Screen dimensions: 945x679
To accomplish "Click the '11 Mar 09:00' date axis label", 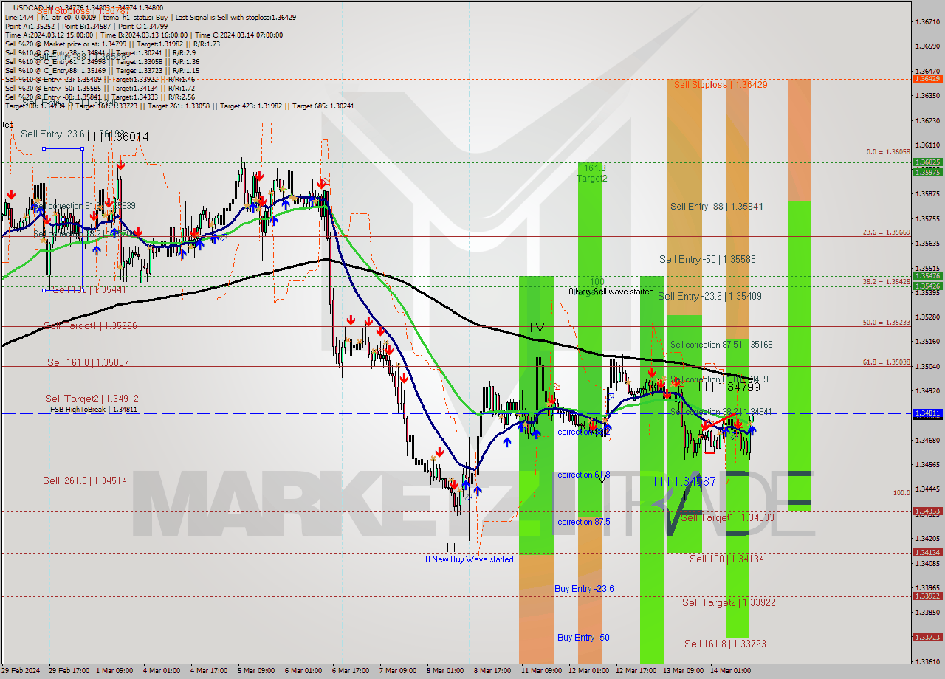I will [541, 671].
